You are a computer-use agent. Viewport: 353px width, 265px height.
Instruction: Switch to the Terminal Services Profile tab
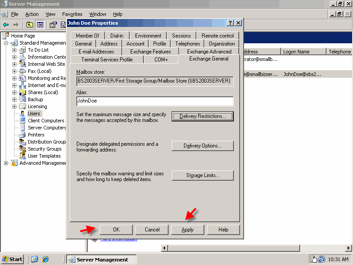(x=107, y=60)
